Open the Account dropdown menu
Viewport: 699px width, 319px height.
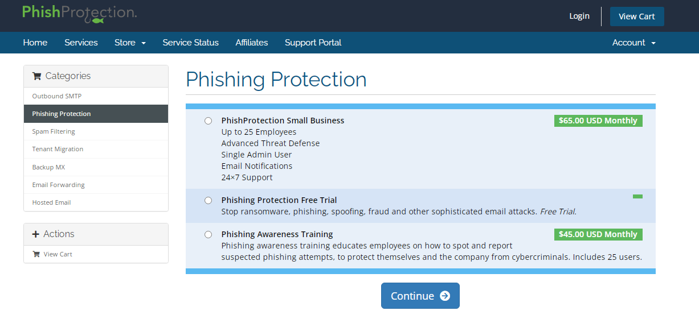(x=633, y=43)
